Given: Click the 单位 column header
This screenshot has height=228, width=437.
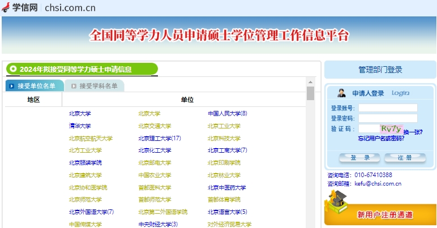Looking at the screenshot, I should [x=187, y=100].
